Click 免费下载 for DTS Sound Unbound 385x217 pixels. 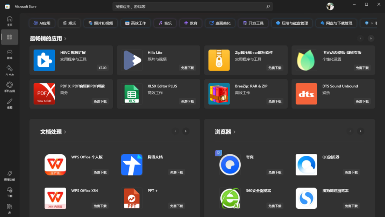[x=362, y=101]
